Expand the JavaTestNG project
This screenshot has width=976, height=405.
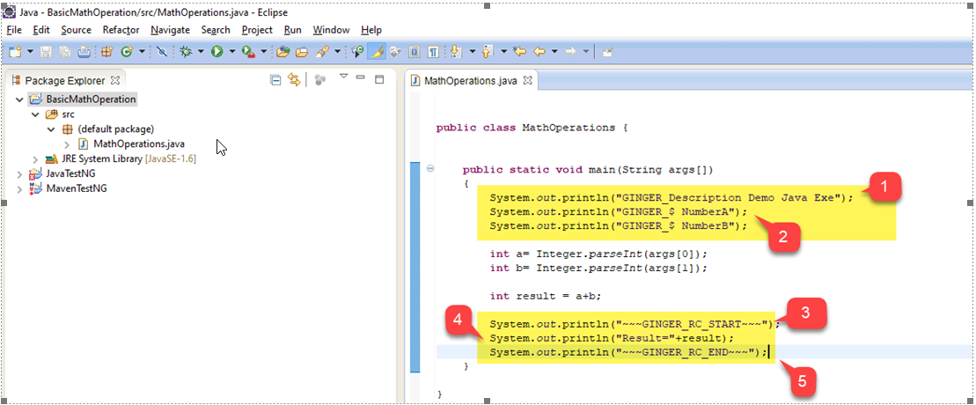(20, 173)
